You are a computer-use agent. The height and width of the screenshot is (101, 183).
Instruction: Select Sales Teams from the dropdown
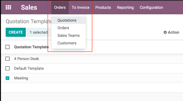[x=69, y=35]
